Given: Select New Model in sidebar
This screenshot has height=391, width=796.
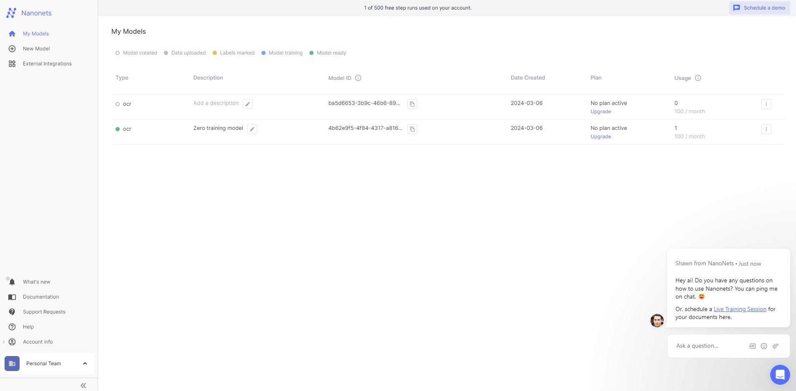Looking at the screenshot, I should pyautogui.click(x=36, y=49).
